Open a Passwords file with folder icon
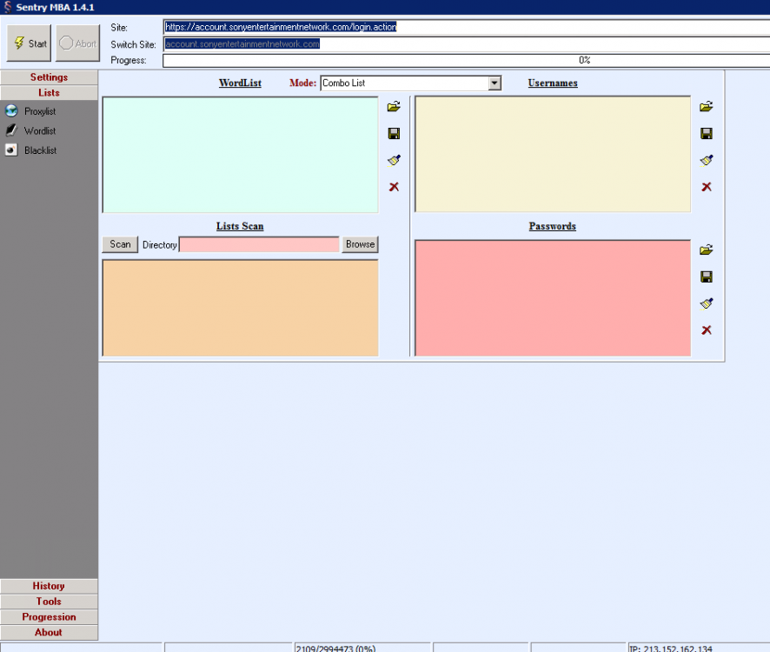The height and width of the screenshot is (652, 770). [707, 250]
